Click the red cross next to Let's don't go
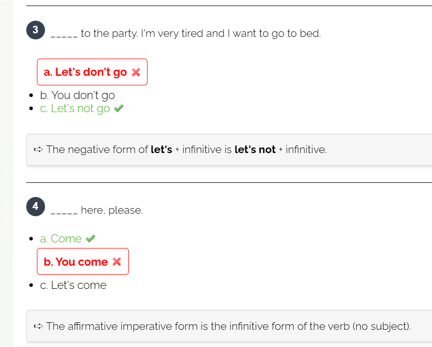432x347 pixels. pyautogui.click(x=136, y=72)
